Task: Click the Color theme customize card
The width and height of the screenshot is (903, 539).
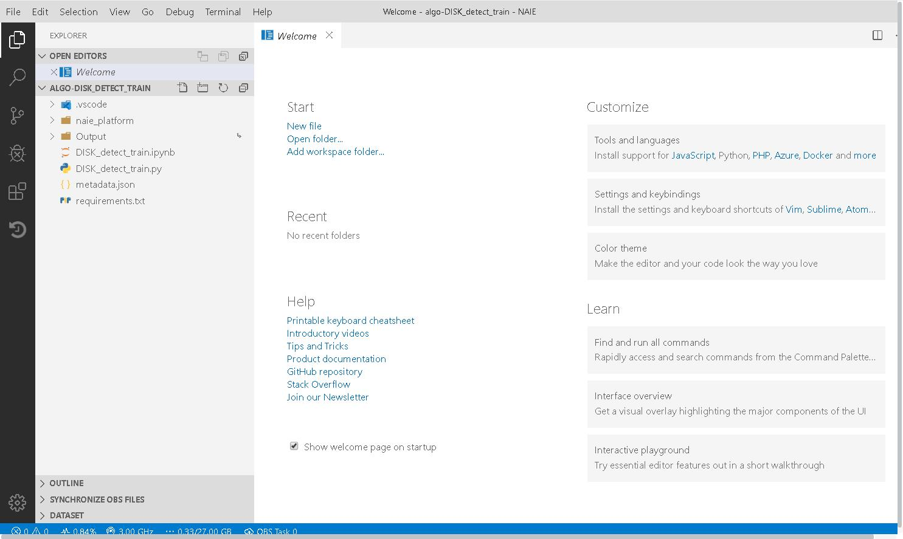Action: (736, 256)
